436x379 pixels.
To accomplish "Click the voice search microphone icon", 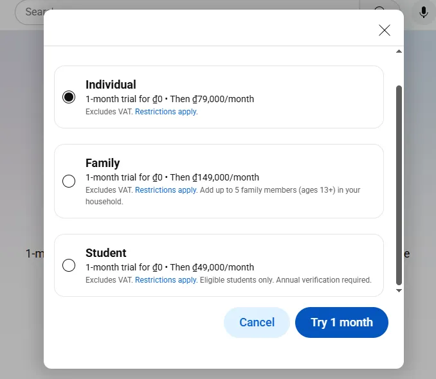I will tap(424, 12).
